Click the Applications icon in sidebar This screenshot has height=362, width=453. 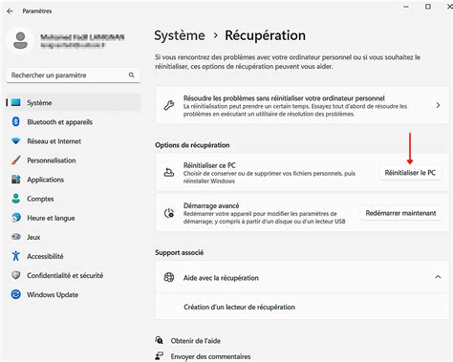pyautogui.click(x=16, y=180)
